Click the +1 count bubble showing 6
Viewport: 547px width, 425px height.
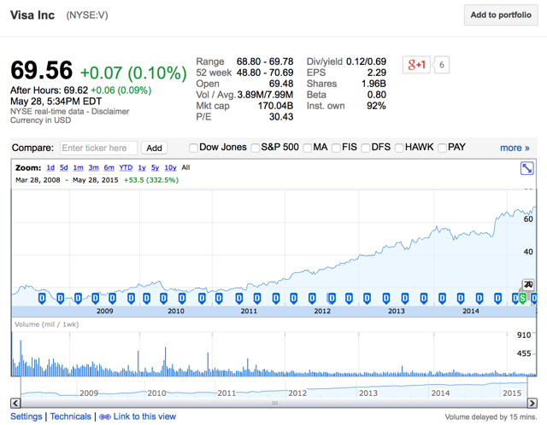(x=441, y=65)
